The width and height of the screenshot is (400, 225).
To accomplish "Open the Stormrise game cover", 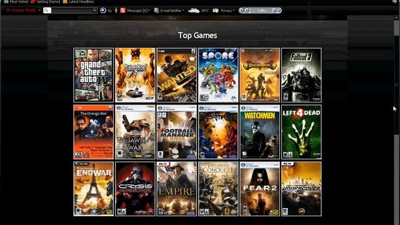I will pyautogui.click(x=218, y=132).
